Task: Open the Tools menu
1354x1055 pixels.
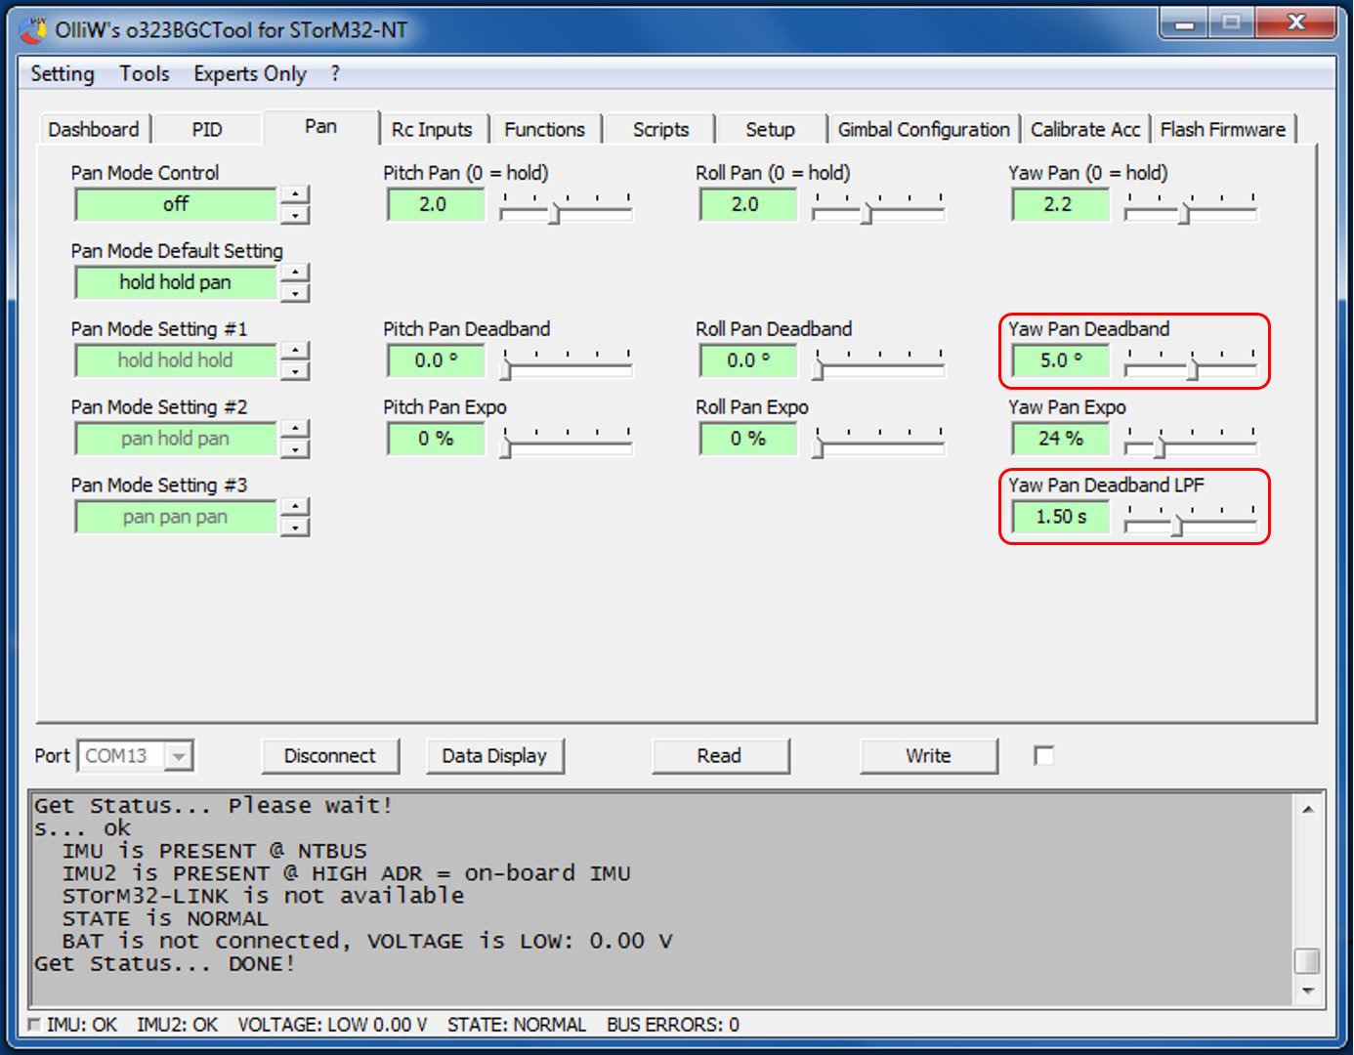Action: (144, 74)
